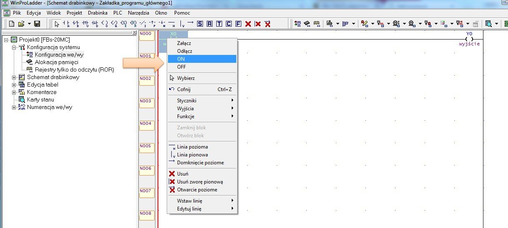Insert a Counter with the C box

tap(229, 24)
